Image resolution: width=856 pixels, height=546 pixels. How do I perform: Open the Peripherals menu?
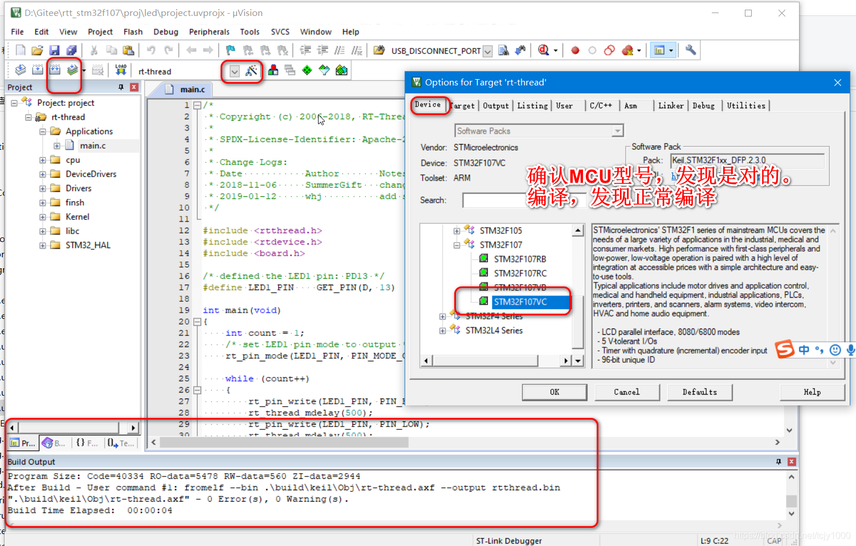[x=209, y=32]
